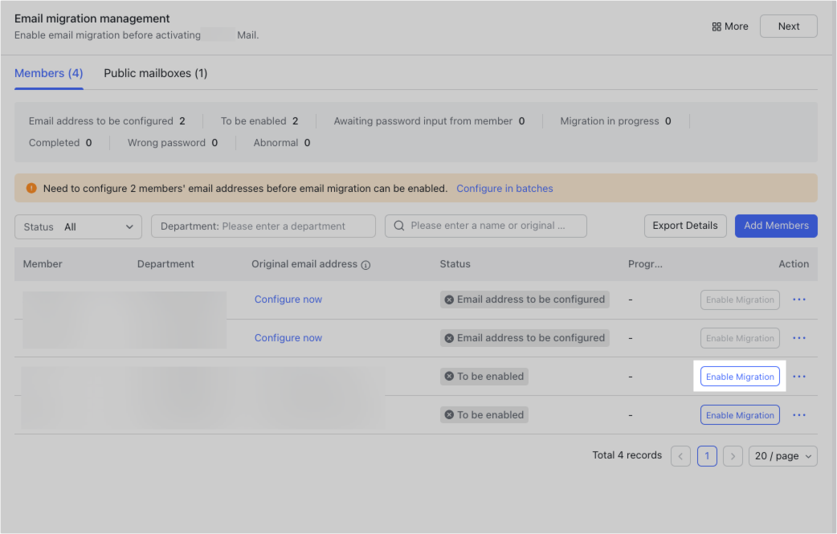Select the Members tab
This screenshot has width=837, height=534.
48,72
